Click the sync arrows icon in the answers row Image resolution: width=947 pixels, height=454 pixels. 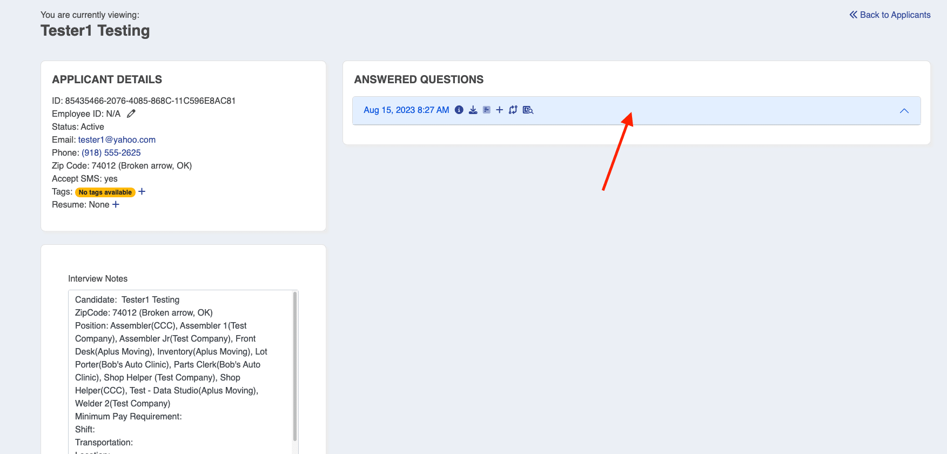click(x=513, y=110)
